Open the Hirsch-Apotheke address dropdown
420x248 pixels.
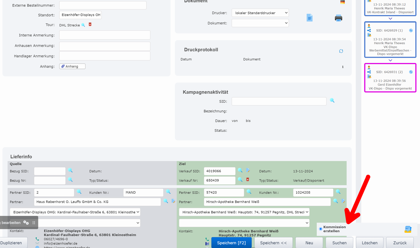click(x=244, y=212)
